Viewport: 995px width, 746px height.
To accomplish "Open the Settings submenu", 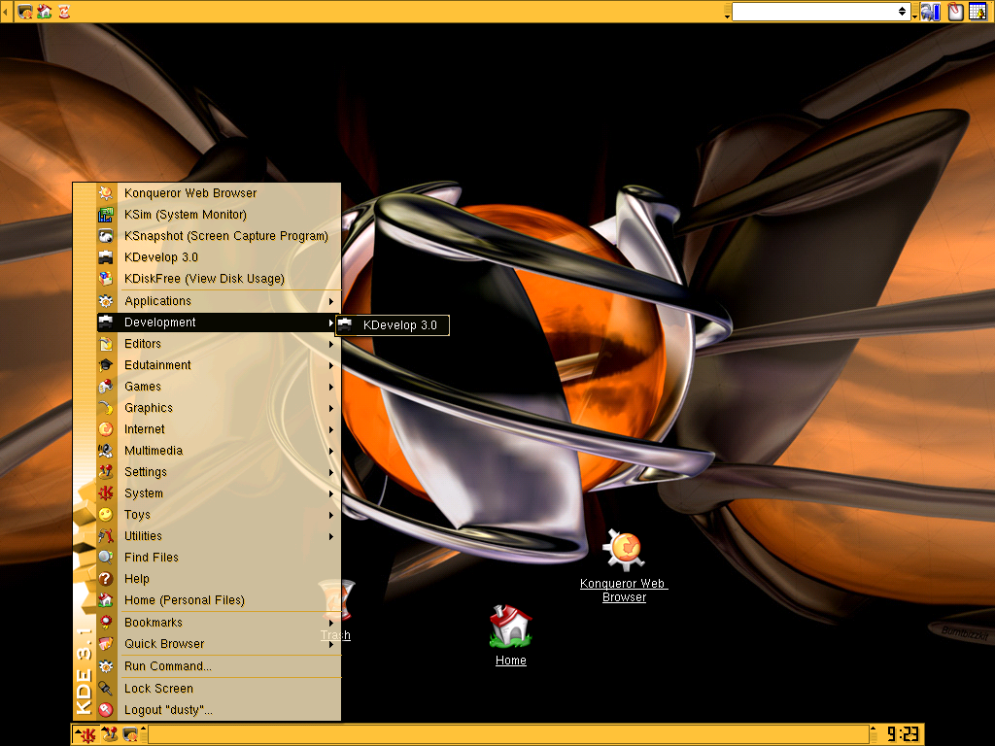I will click(x=219, y=472).
